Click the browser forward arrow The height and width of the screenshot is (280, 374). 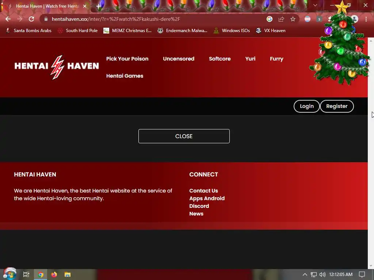pos(20,19)
